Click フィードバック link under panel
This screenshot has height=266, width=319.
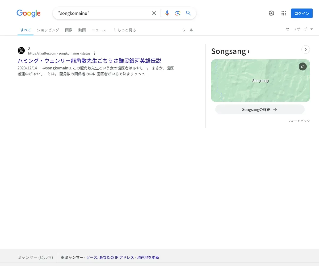299,121
